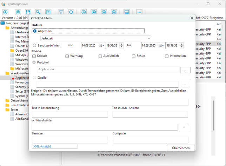226x166 pixels.
Task: Click the refresh icon in toolbar
Action: point(71,12)
